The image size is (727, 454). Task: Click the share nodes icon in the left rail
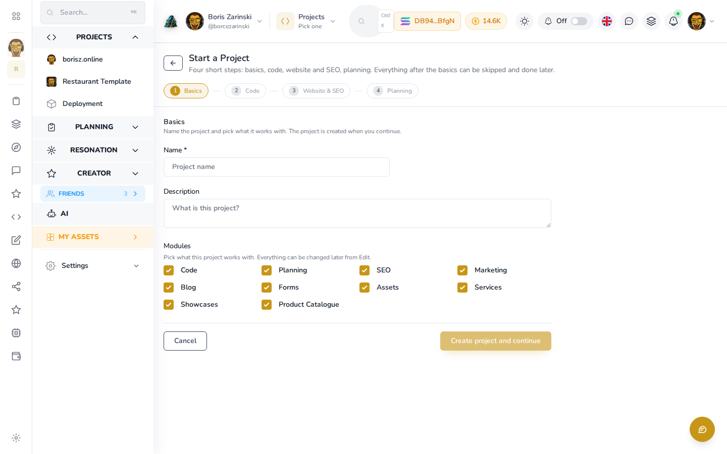pos(16,287)
